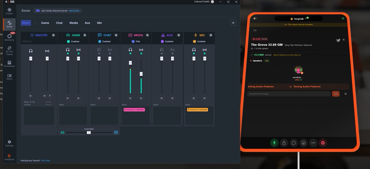Image resolution: width=370 pixels, height=169 pixels.
Task: Open AUX channel settings gear
Action: (179, 35)
